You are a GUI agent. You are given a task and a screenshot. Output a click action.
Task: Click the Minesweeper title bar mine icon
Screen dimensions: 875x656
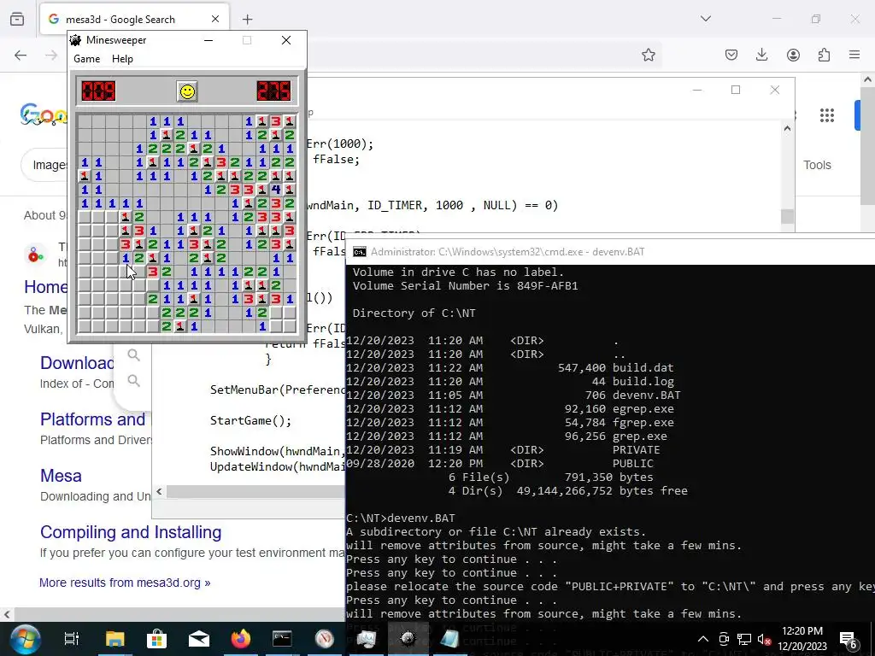pyautogui.click(x=76, y=40)
